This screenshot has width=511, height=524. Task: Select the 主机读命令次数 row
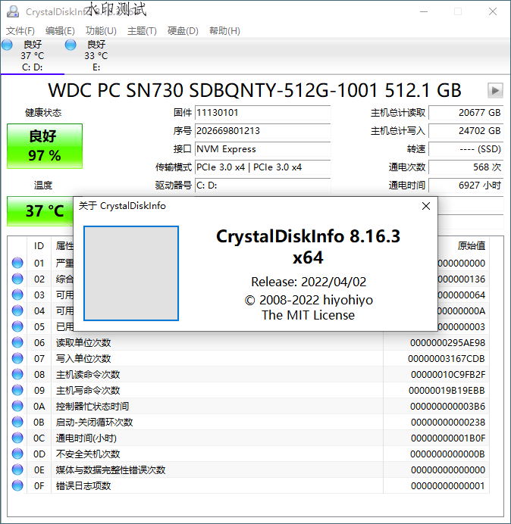click(249, 374)
